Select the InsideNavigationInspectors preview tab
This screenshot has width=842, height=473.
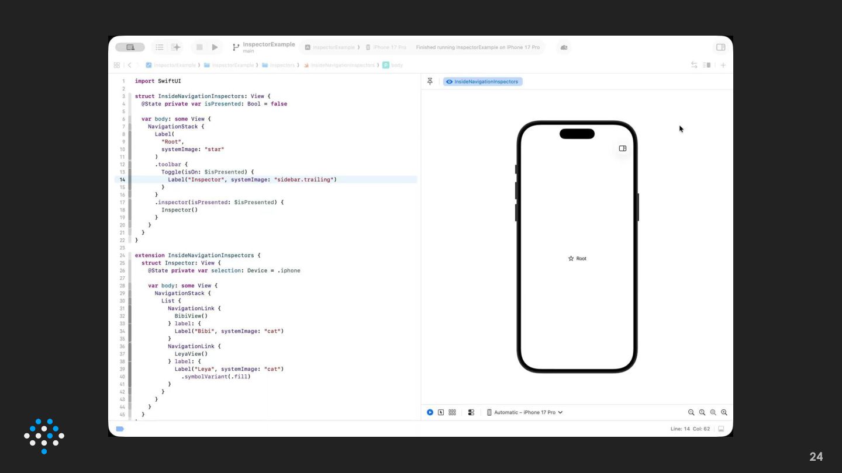(x=482, y=82)
